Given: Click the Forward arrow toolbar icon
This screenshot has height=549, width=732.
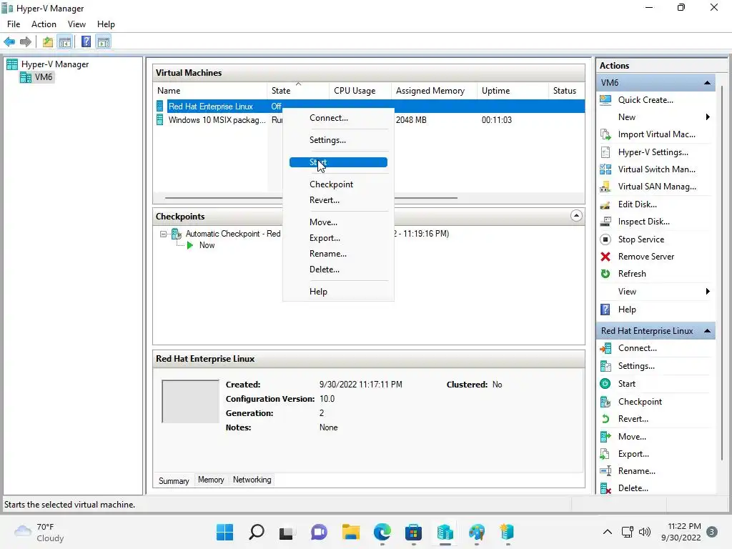Looking at the screenshot, I should (26, 42).
